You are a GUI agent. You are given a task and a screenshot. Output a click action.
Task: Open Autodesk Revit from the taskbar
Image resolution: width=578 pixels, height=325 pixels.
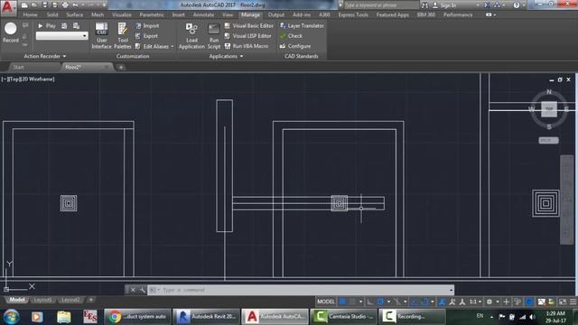tap(207, 317)
